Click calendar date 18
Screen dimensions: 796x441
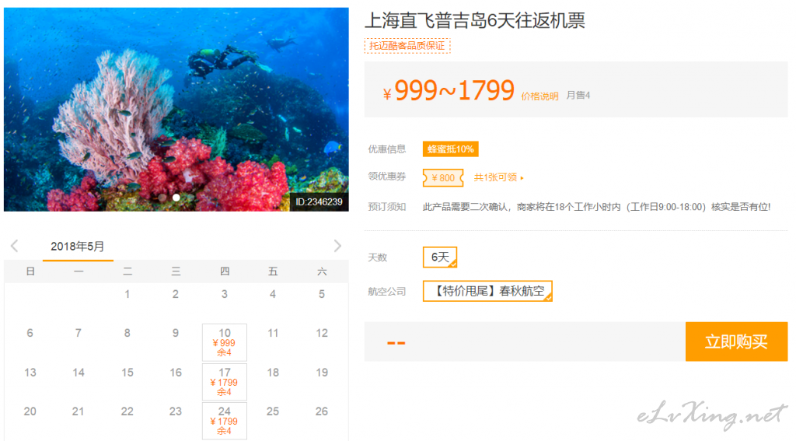point(273,373)
